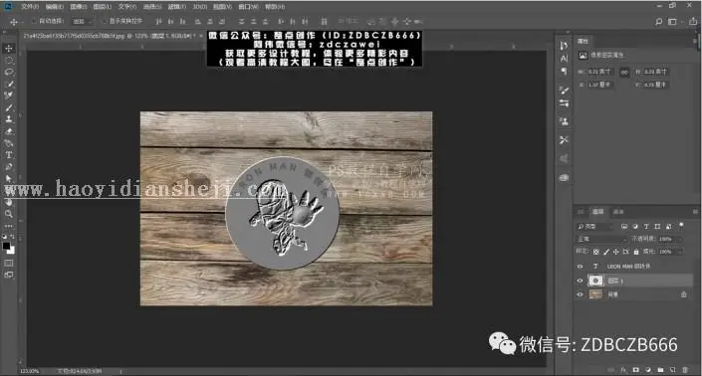Open the Auto-Select layer/group dropdown
The height and width of the screenshot is (376, 702).
pos(83,21)
